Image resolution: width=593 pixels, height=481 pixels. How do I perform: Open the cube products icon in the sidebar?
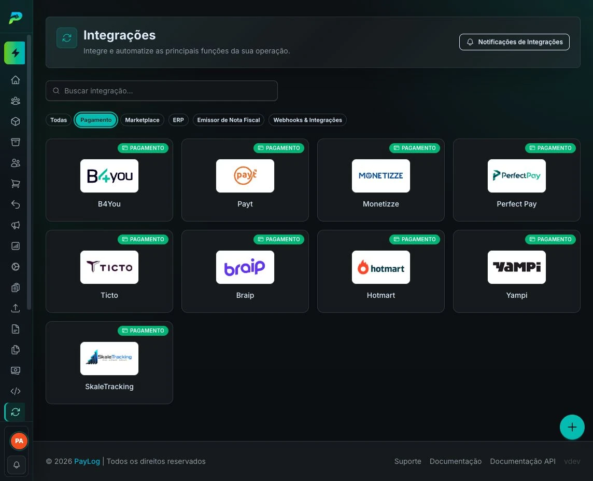16,121
